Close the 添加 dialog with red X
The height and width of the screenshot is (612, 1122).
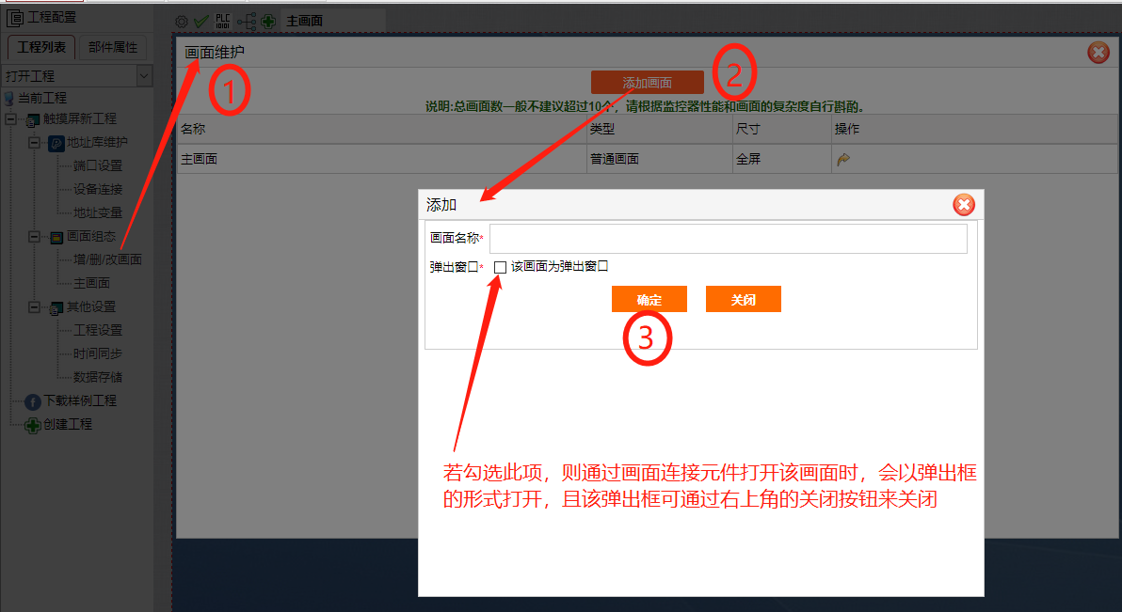pos(963,205)
